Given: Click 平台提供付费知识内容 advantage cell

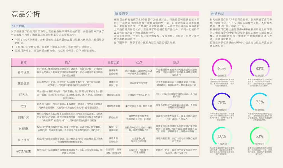Looking at the screenshot, I should (138, 95).
